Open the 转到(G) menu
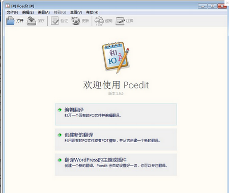 click(x=60, y=12)
